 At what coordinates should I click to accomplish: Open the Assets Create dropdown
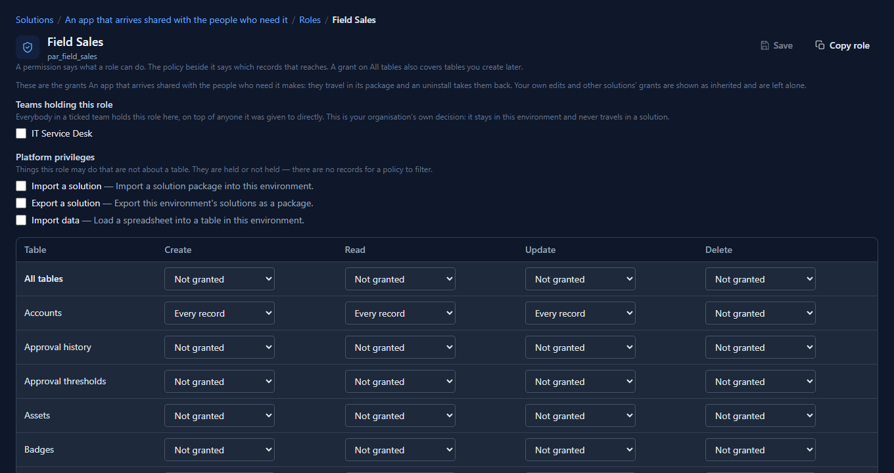(220, 416)
